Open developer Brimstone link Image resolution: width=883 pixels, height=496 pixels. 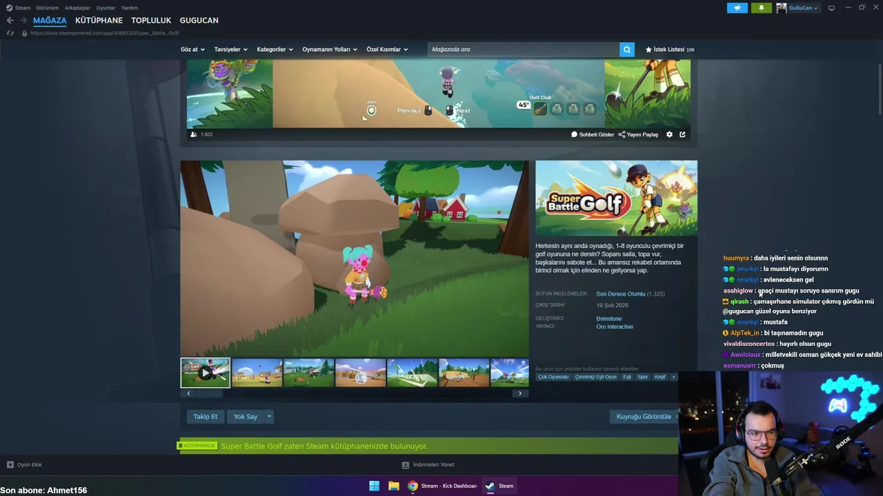tap(609, 319)
